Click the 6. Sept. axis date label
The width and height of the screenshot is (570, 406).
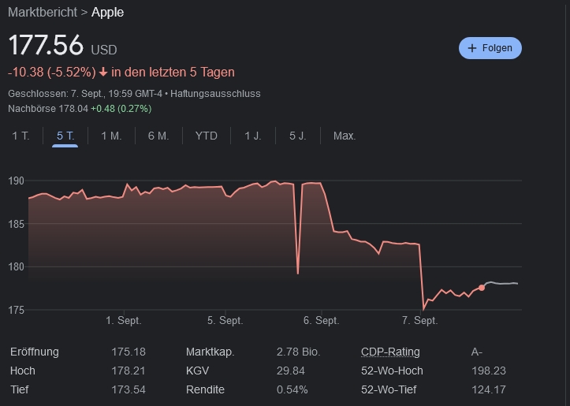coord(322,321)
